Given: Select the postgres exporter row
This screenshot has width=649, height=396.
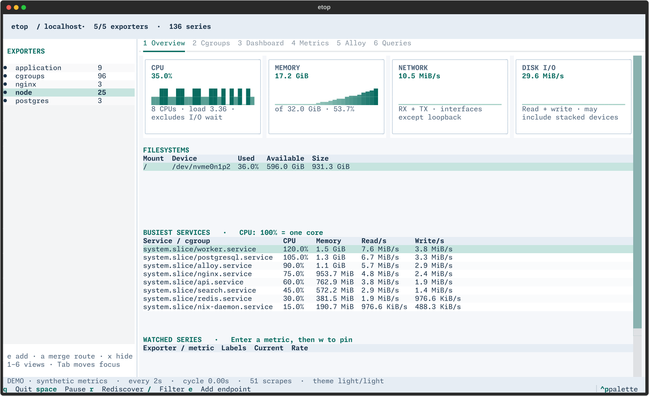Looking at the screenshot, I should pyautogui.click(x=69, y=101).
